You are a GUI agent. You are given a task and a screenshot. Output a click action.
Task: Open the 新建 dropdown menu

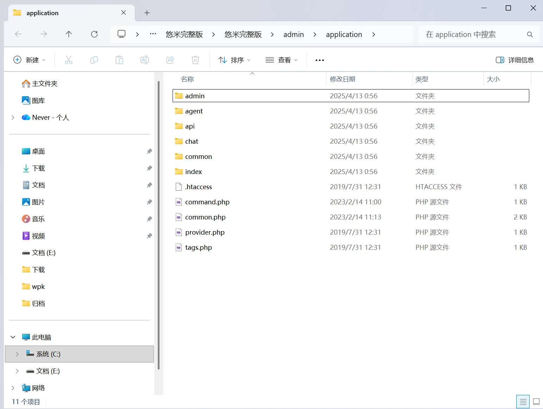(x=29, y=60)
